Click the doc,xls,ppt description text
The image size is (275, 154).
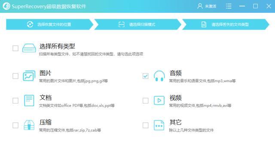point(76,106)
